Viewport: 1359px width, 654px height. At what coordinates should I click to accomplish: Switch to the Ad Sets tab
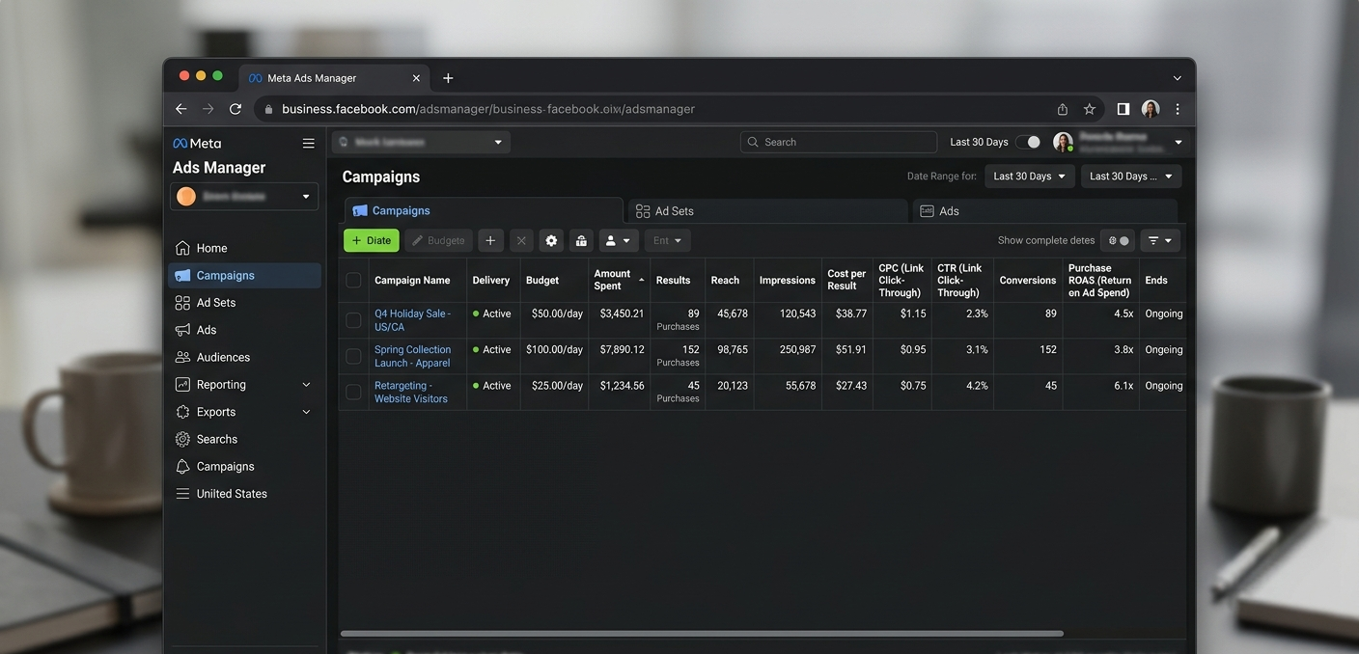coord(768,210)
